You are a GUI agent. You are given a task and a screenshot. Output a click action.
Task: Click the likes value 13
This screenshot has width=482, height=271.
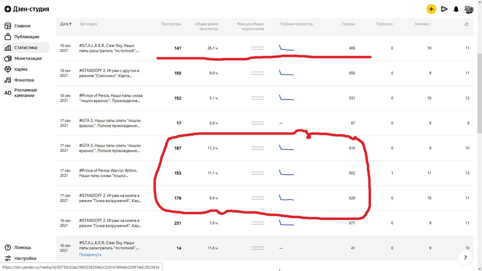click(467, 173)
